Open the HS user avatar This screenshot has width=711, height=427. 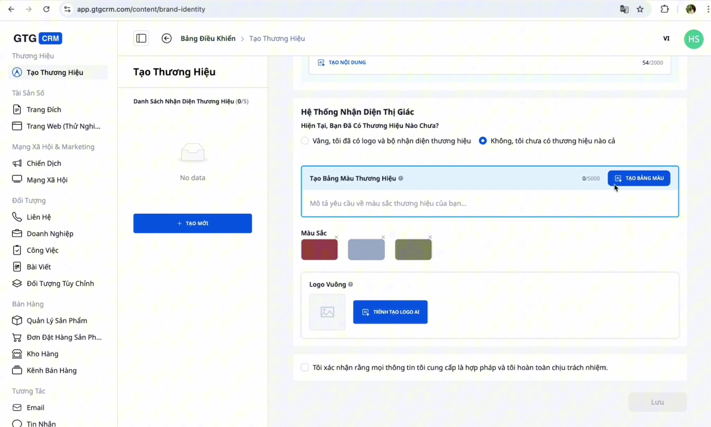pos(693,39)
